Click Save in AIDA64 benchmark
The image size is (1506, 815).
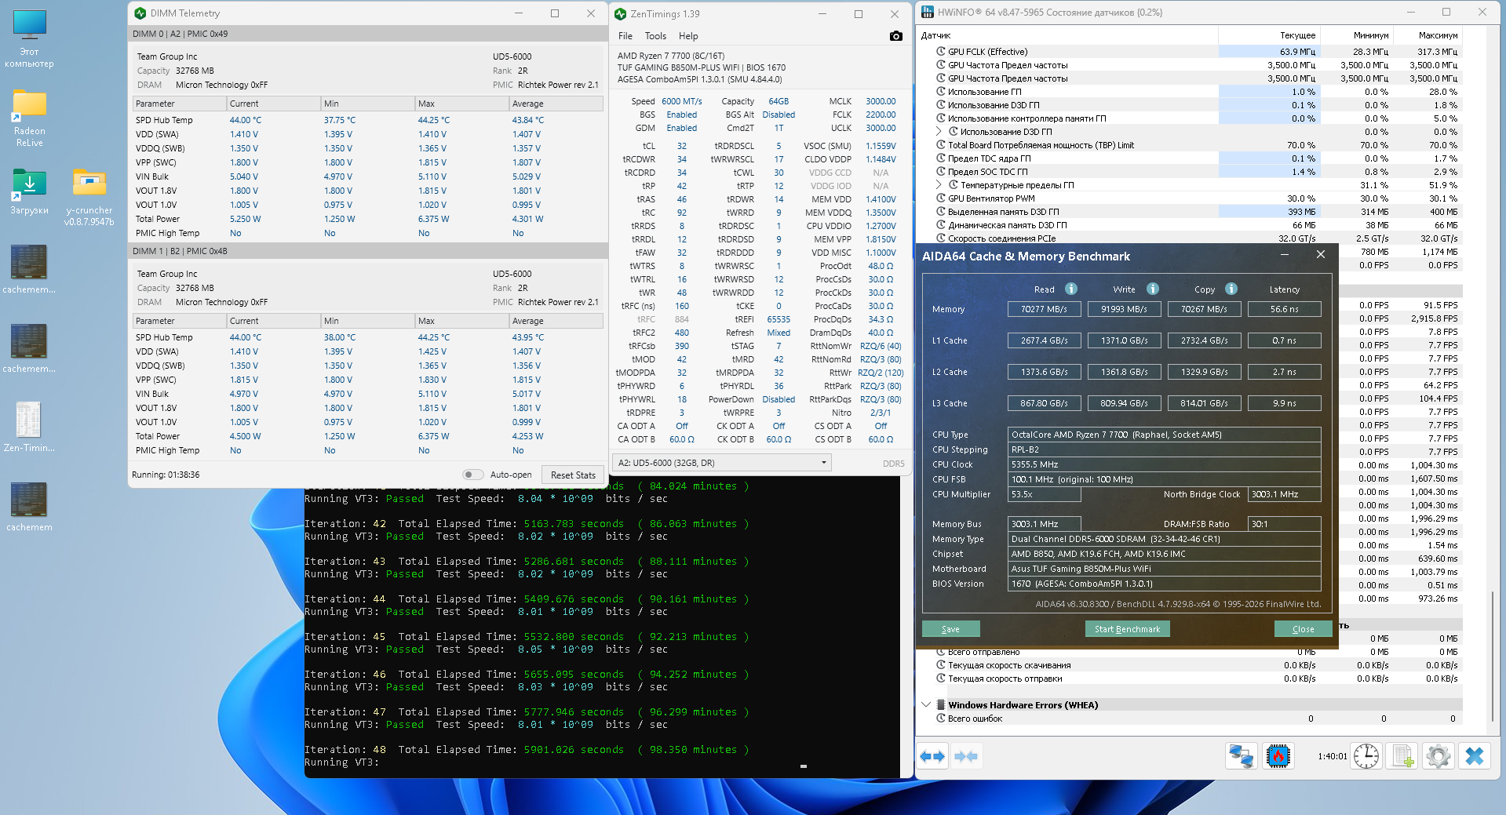click(x=950, y=629)
